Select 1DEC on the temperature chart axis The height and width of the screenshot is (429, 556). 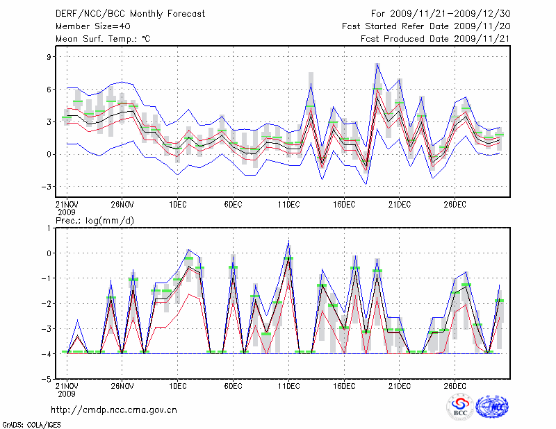click(x=177, y=205)
